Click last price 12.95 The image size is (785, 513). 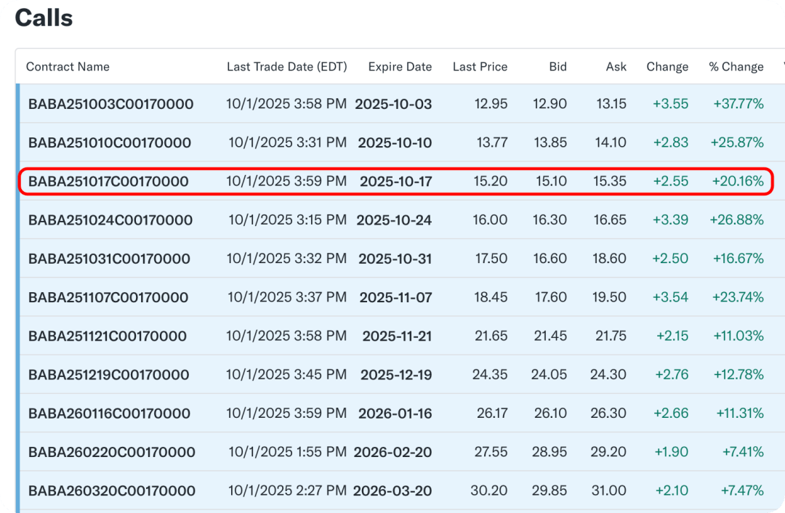click(x=491, y=104)
